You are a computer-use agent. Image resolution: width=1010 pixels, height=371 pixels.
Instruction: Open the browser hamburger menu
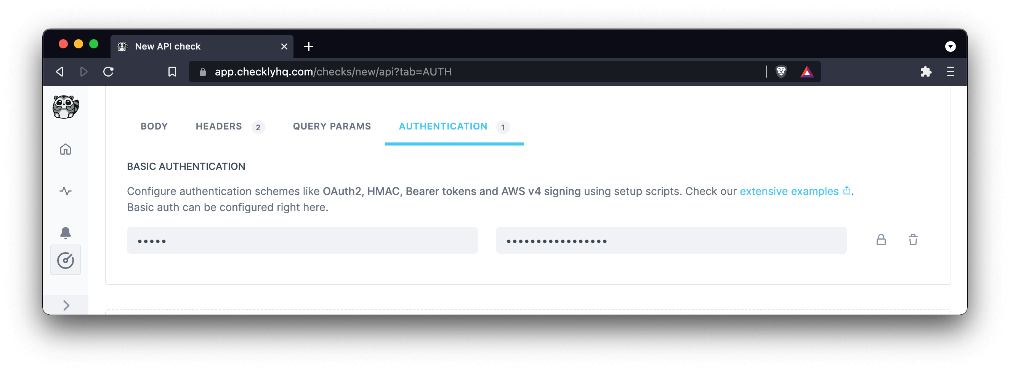(950, 72)
